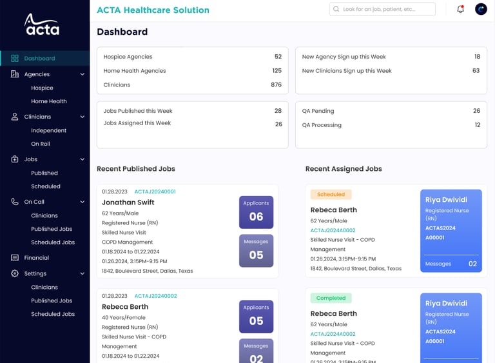This screenshot has width=495, height=363.
Task: Click the Financial icon in sidebar
Action: (x=15, y=258)
